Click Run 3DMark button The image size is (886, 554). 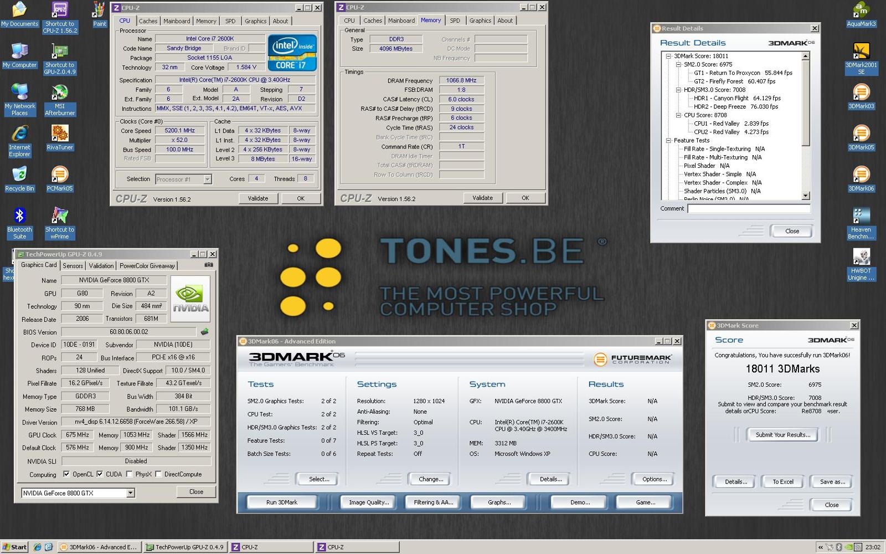click(282, 502)
